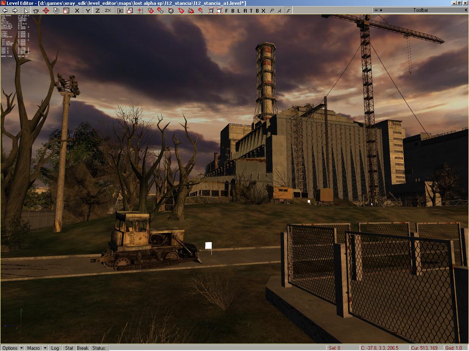This screenshot has width=469, height=351.
Task: Select the white flag marker near bulldozer
Action: (208, 246)
